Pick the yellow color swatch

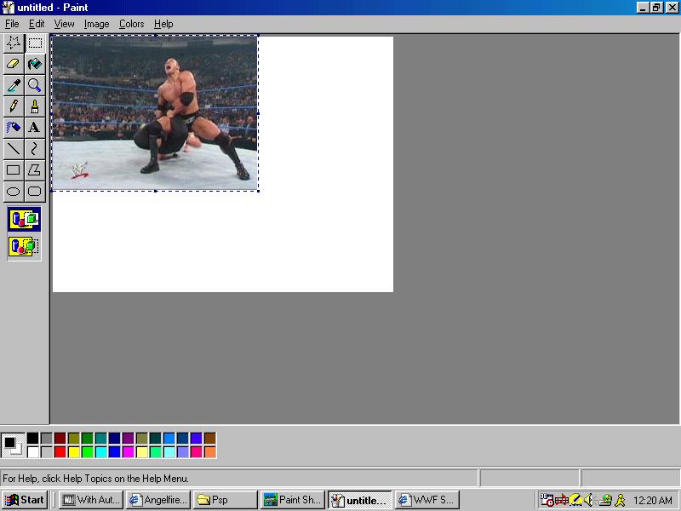coord(73,452)
